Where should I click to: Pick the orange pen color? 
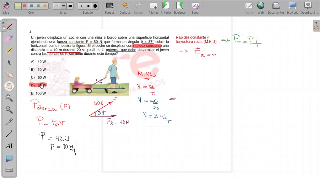[45, 6]
